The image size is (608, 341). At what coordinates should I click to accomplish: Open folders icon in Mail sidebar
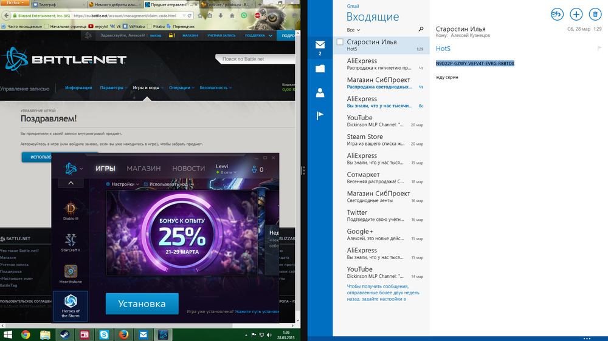pyautogui.click(x=320, y=69)
